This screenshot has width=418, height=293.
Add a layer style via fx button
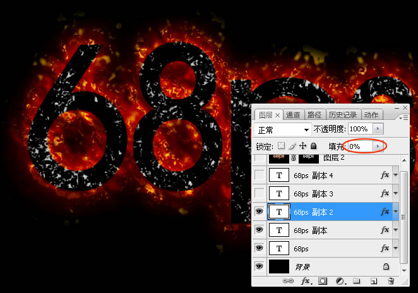(305, 281)
